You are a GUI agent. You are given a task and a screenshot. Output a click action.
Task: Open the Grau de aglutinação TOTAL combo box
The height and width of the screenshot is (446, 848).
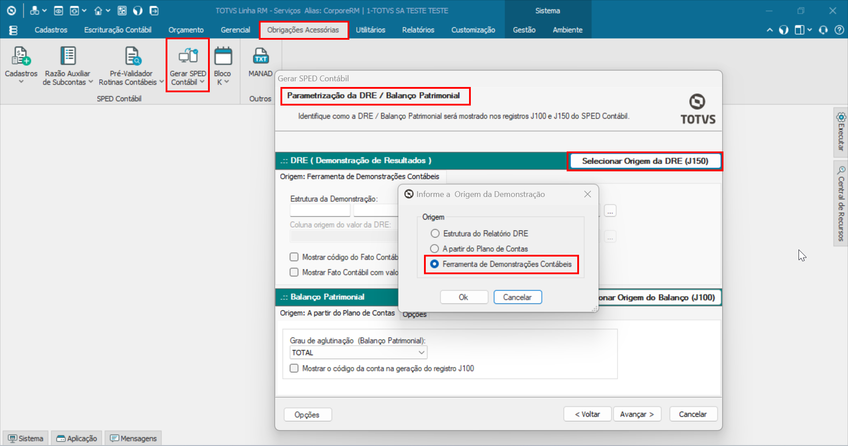tap(358, 352)
